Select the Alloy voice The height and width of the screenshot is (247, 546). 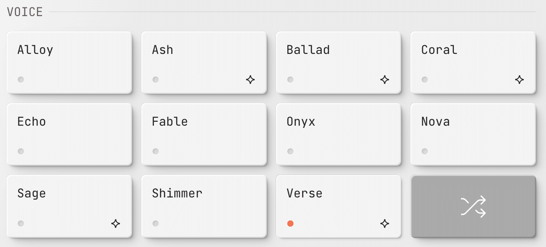[x=69, y=62]
